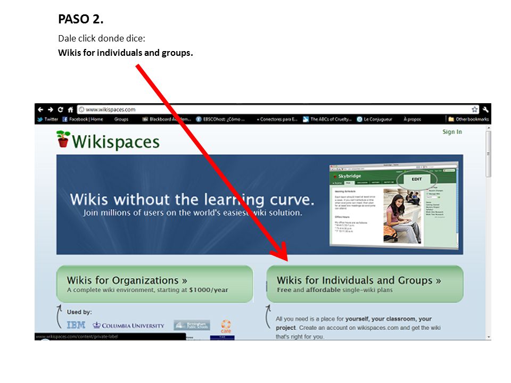Viewport: 511px width, 383px height.
Task: Click the scrollbar down arrow
Action: (488, 337)
